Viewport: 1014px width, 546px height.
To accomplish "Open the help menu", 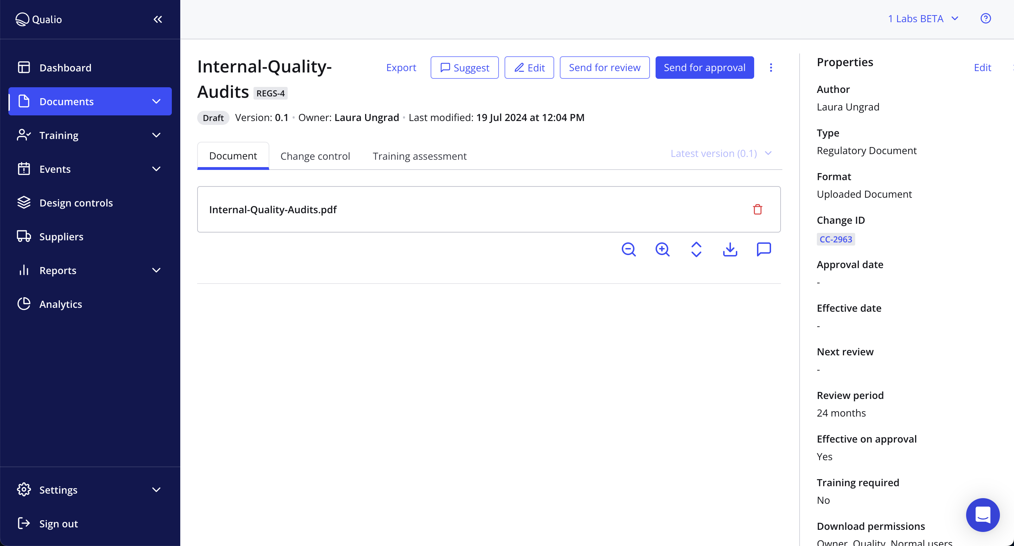I will [986, 18].
